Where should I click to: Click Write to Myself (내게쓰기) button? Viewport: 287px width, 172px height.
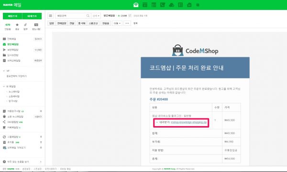click(32, 16)
